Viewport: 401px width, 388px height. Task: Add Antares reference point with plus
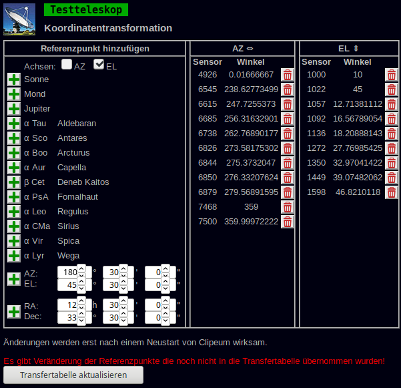14,138
